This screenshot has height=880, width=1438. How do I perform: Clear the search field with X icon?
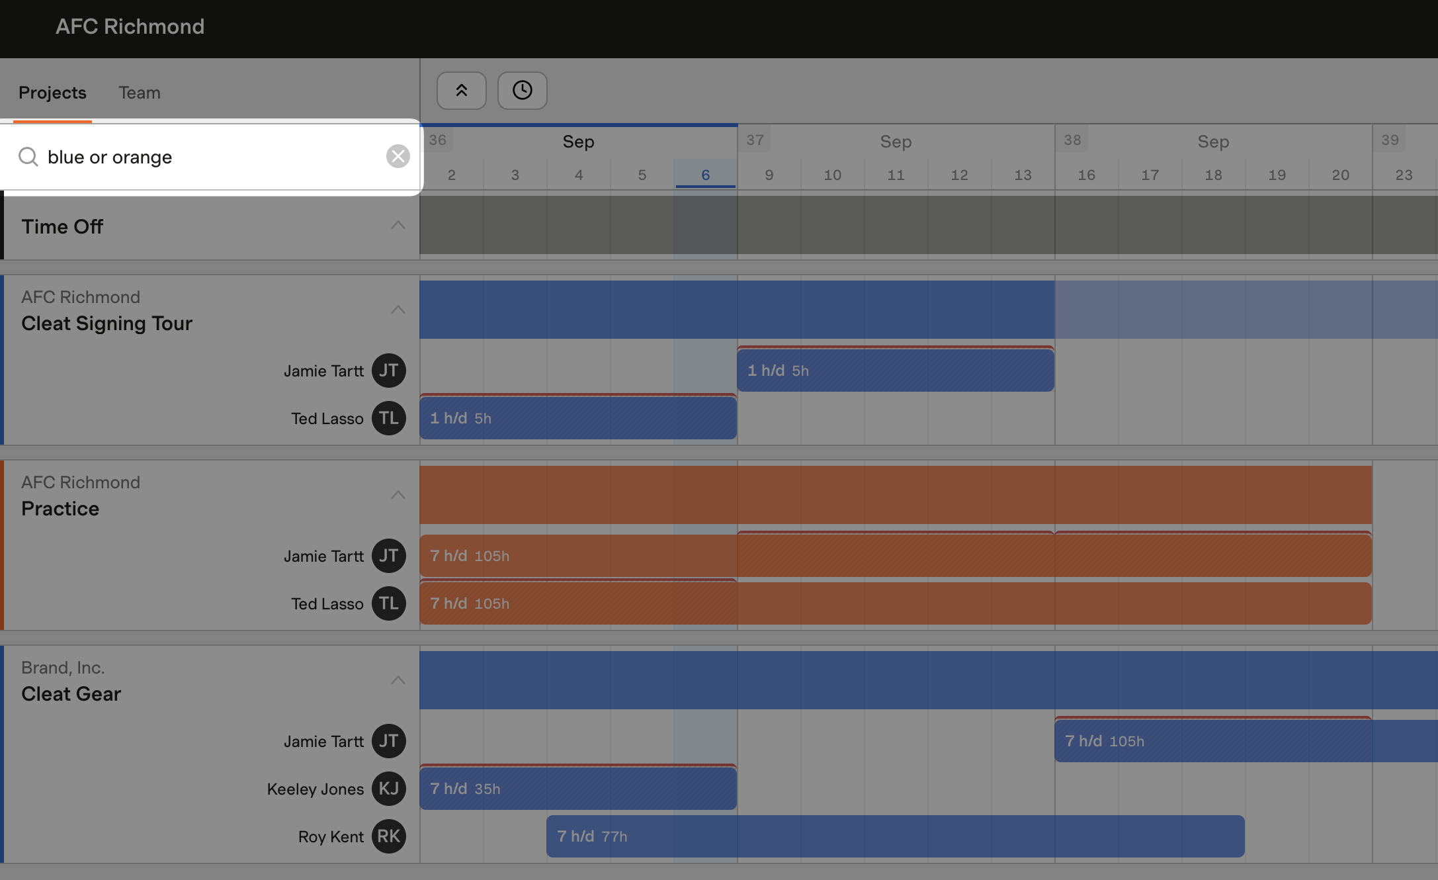coord(398,157)
